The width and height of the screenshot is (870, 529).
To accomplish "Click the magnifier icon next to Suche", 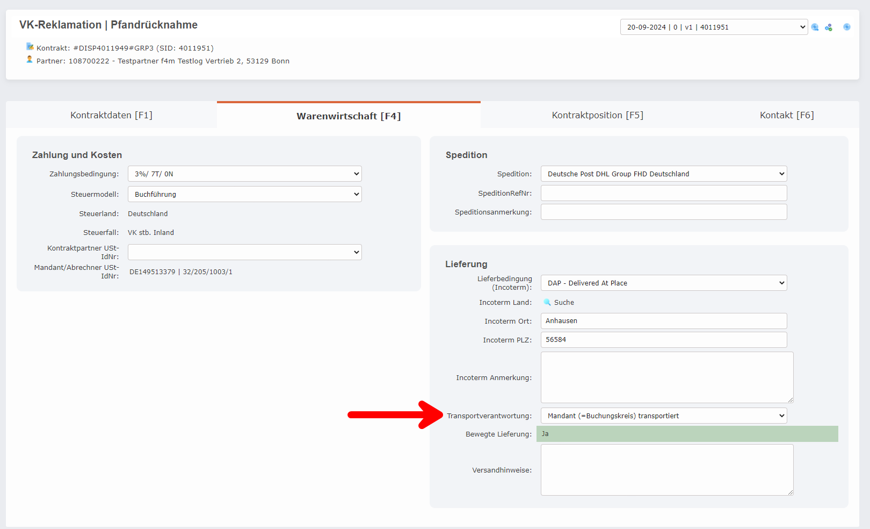I will 547,302.
